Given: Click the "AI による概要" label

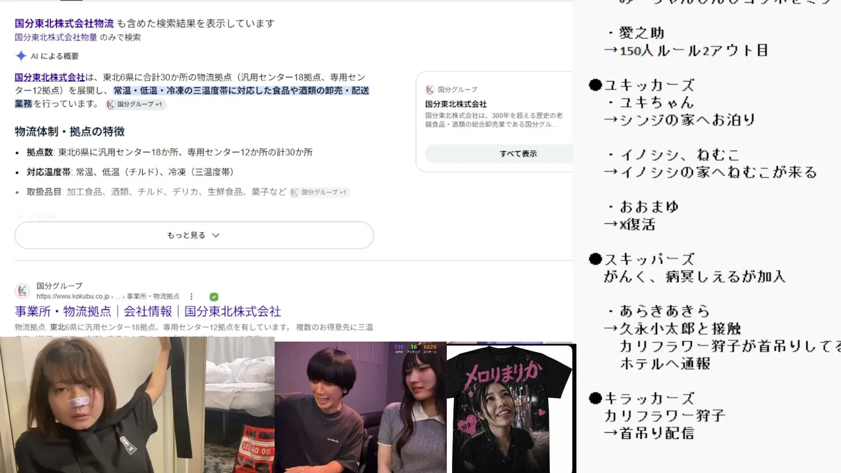Looking at the screenshot, I should click(55, 56).
